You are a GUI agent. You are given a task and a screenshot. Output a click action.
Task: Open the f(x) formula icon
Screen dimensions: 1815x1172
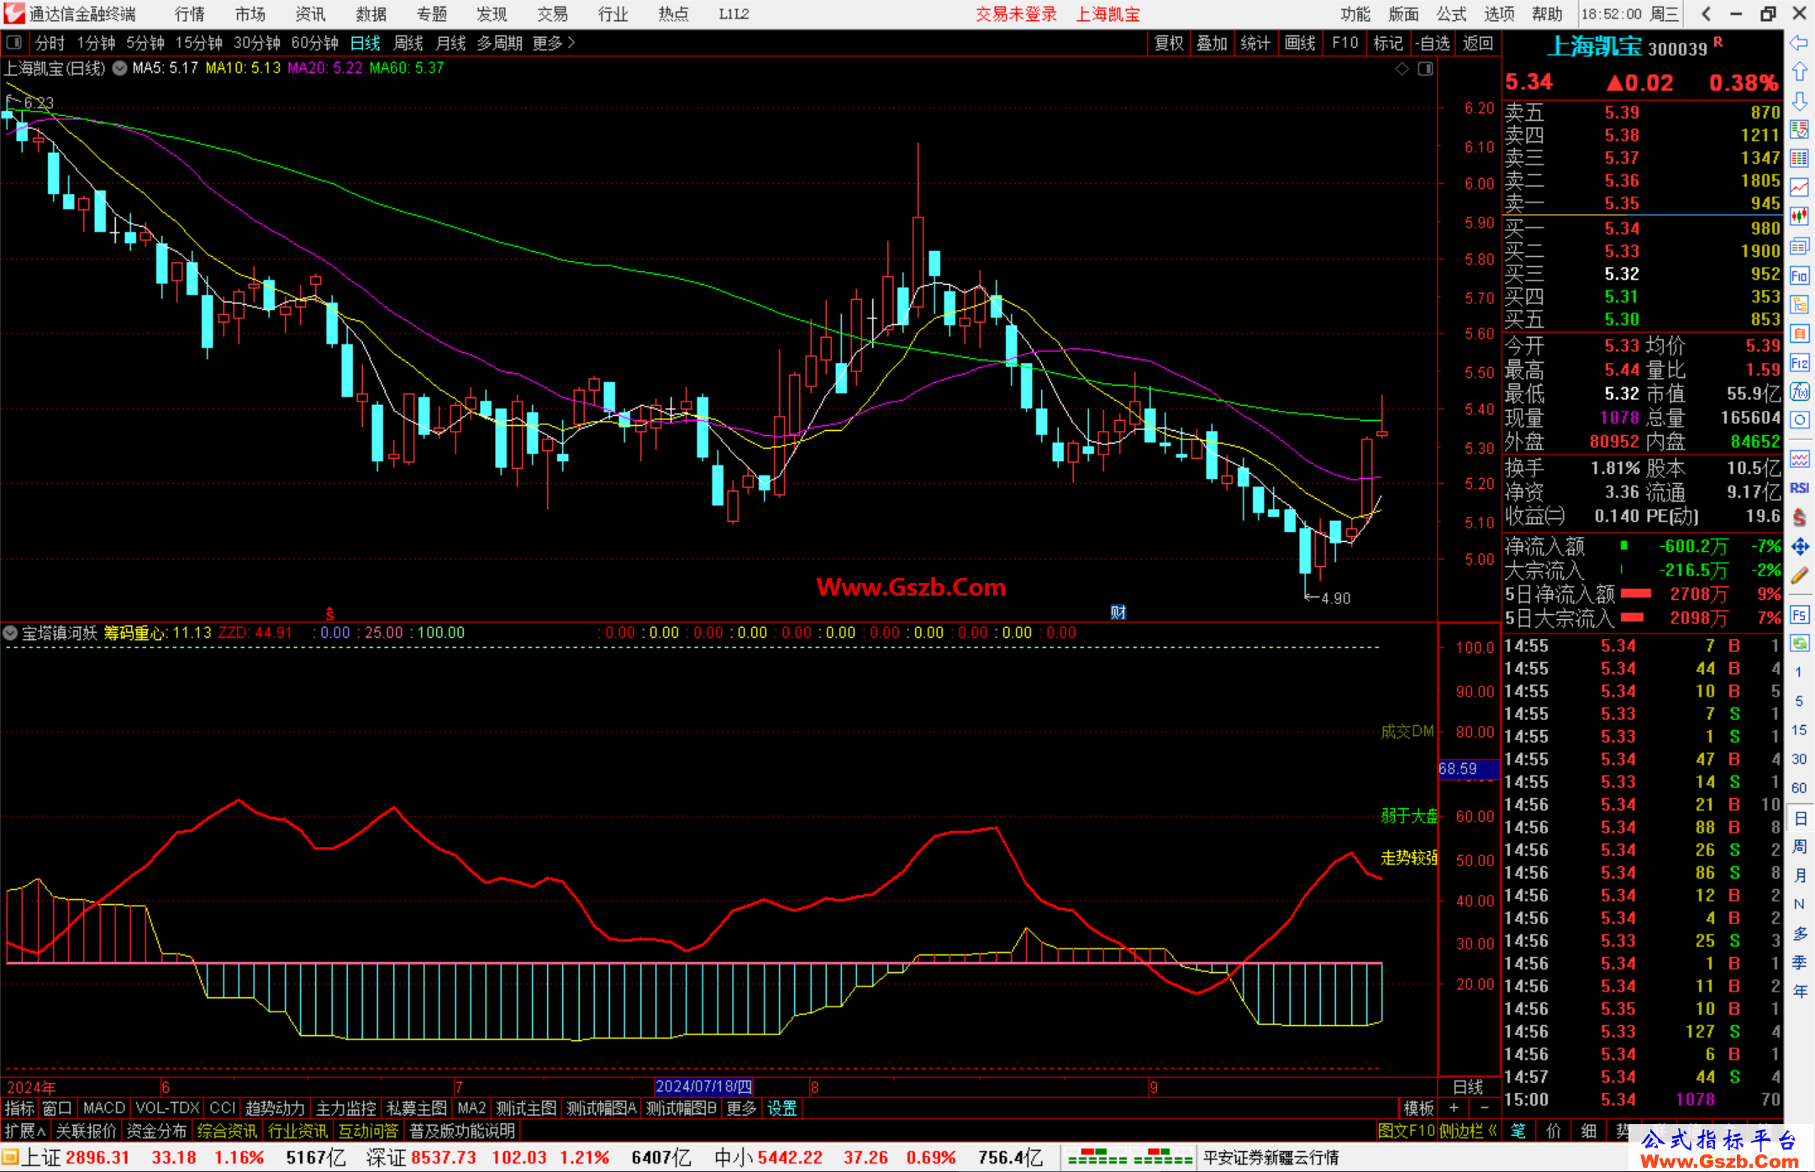pos(1799,392)
